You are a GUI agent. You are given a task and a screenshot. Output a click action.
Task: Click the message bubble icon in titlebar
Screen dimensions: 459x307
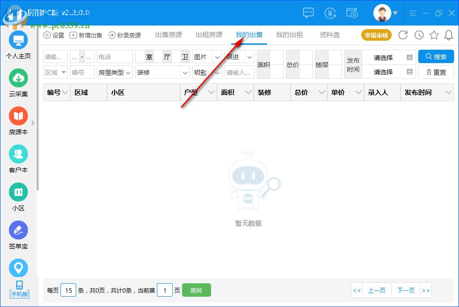pyautogui.click(x=308, y=13)
